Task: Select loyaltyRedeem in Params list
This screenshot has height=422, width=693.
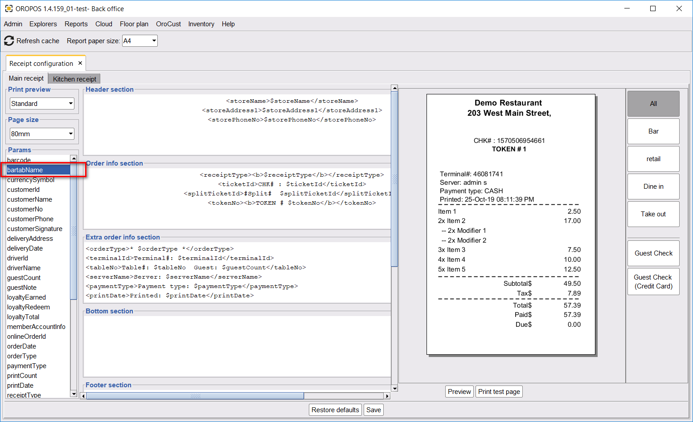Action: [38, 307]
